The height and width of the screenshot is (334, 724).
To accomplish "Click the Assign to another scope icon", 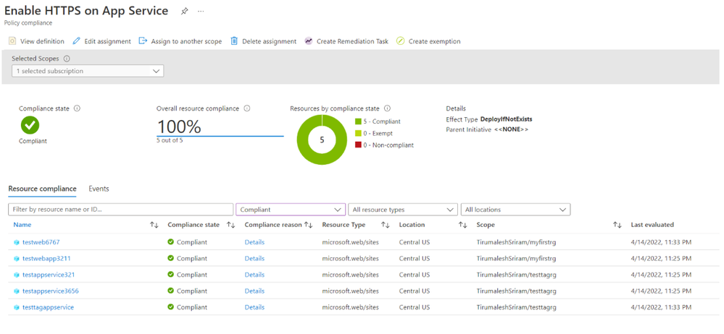I will [143, 41].
